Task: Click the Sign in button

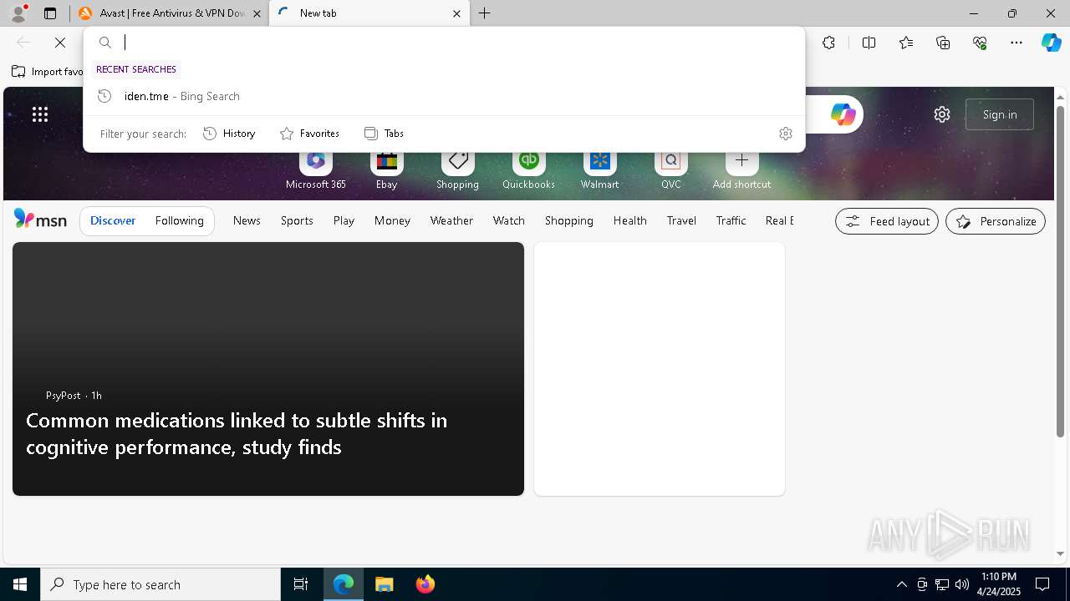Action: coord(1000,114)
